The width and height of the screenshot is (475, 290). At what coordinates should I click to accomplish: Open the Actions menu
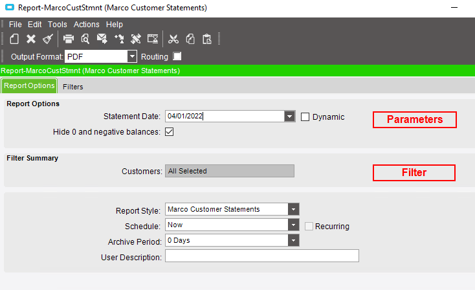(86, 24)
